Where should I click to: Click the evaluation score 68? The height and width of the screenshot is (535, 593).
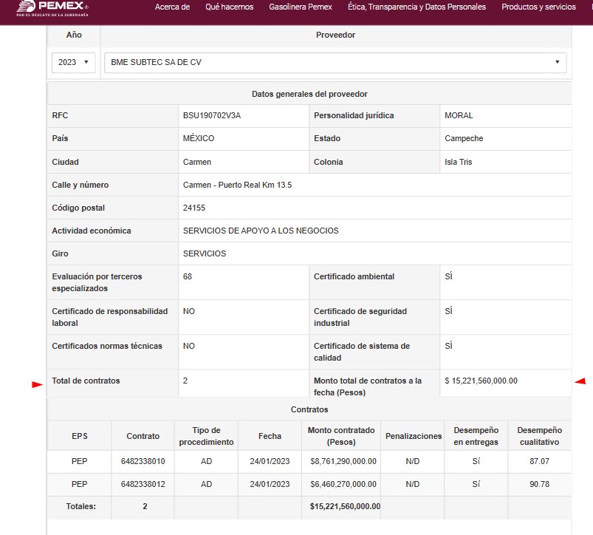(x=187, y=276)
